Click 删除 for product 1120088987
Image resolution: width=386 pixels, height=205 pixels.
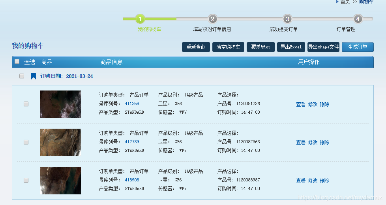pos(324,181)
